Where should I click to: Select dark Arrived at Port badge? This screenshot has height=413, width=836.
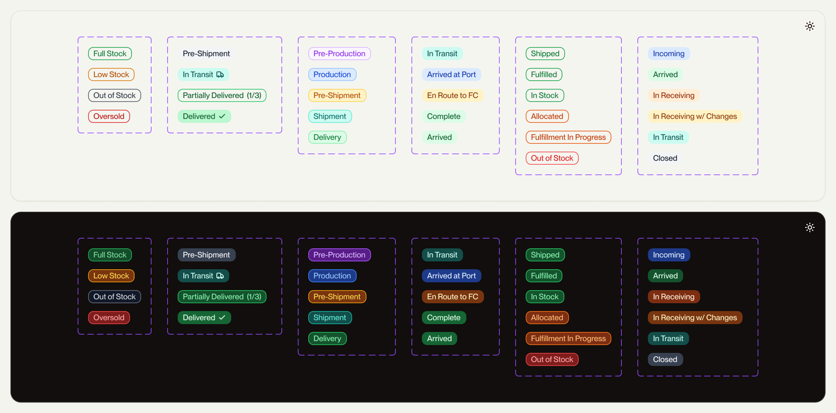(452, 276)
